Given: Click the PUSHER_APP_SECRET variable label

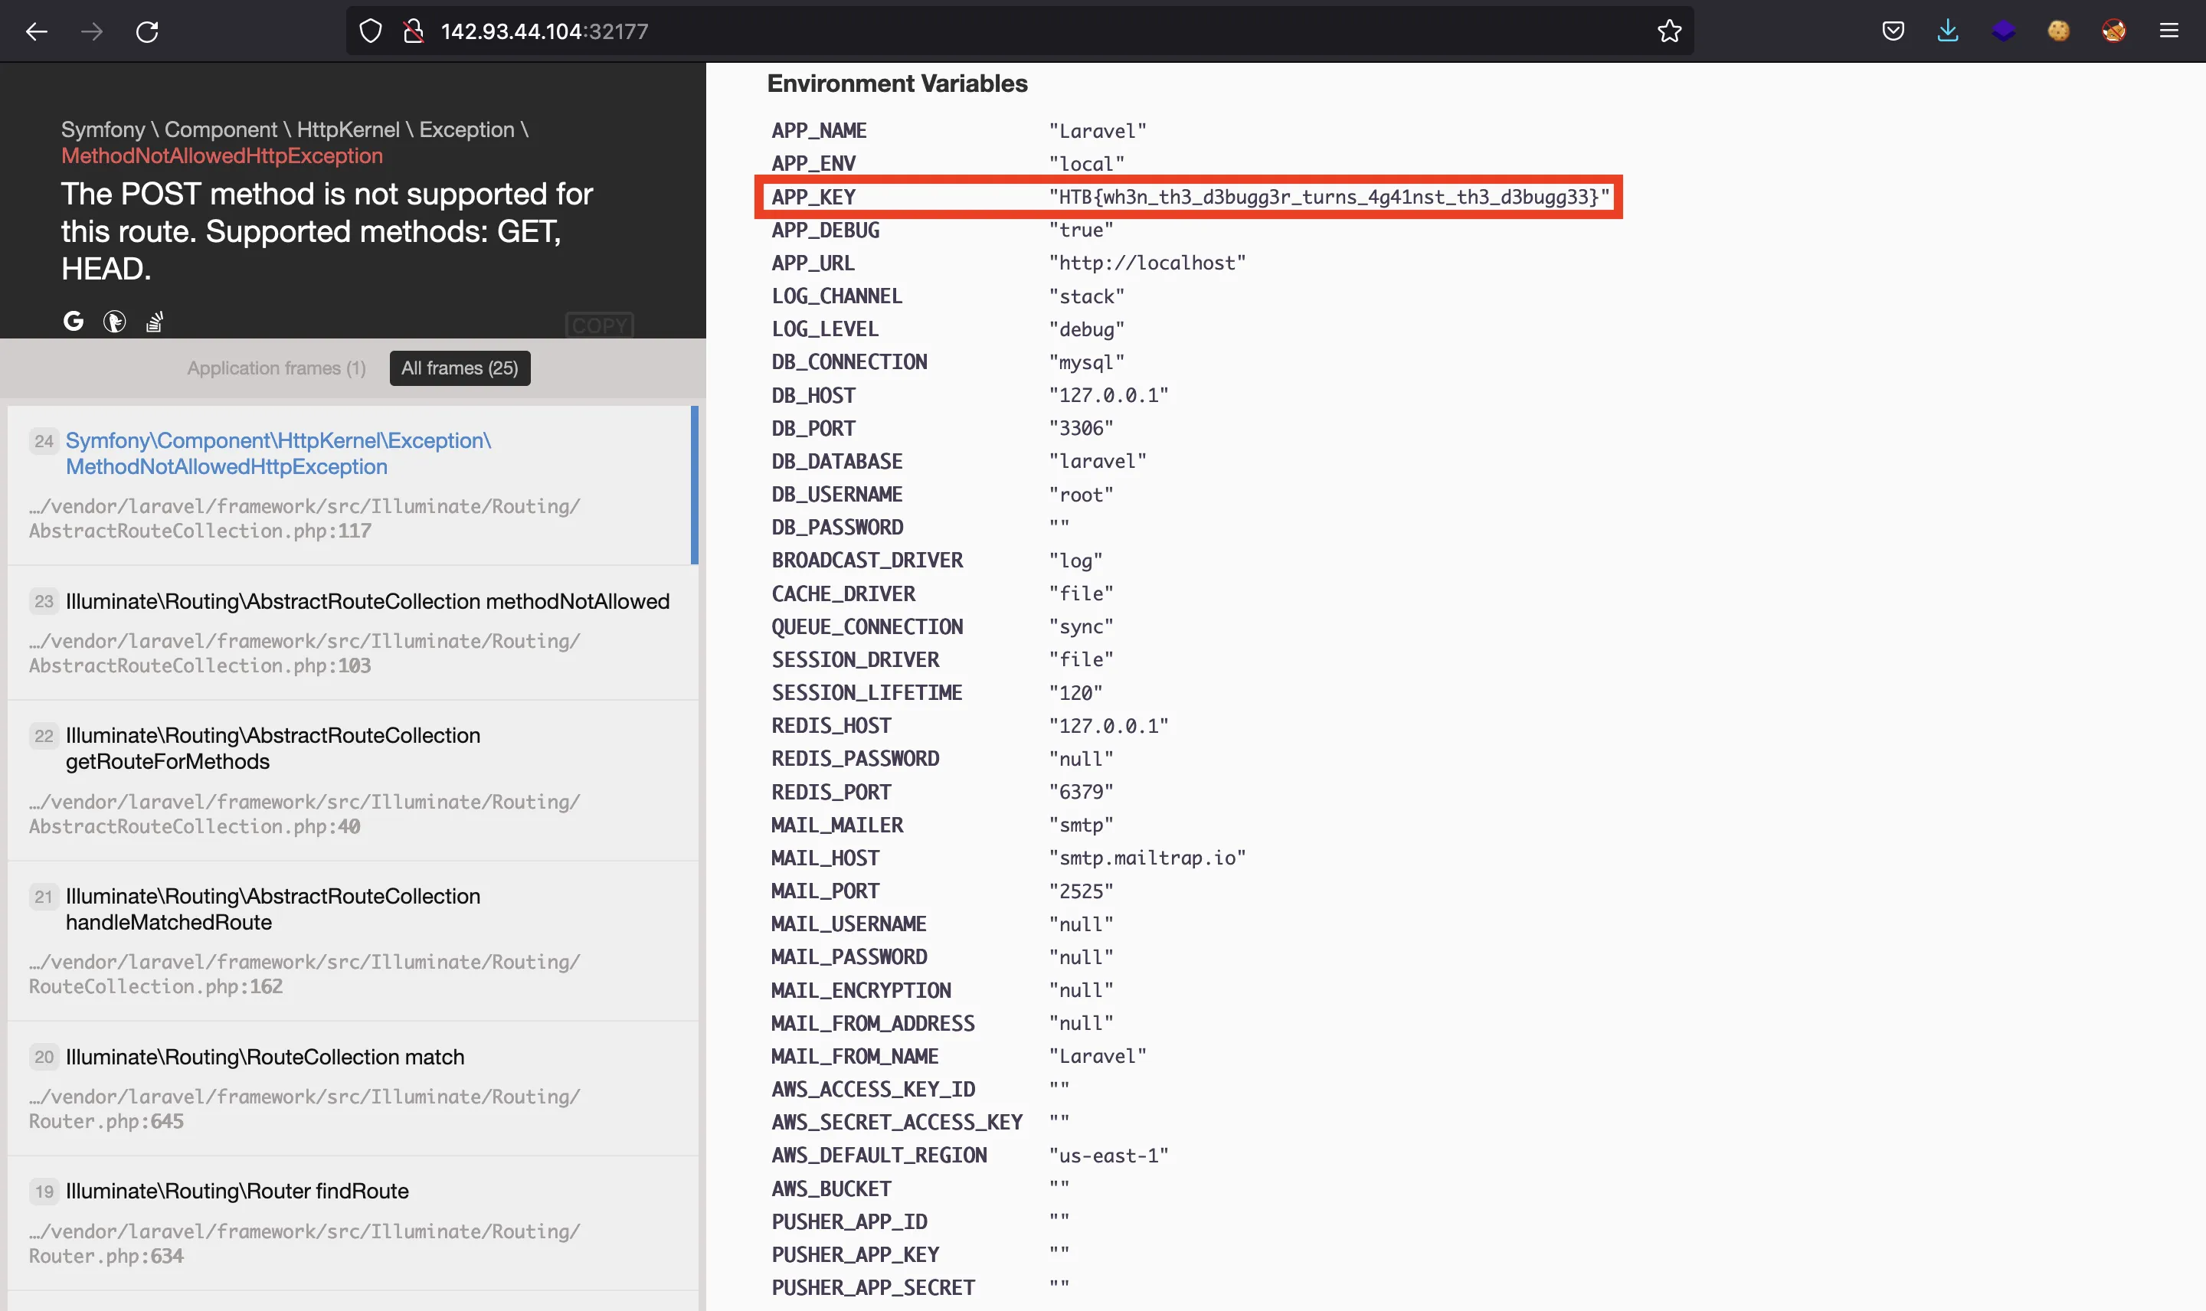Looking at the screenshot, I should coord(873,1288).
